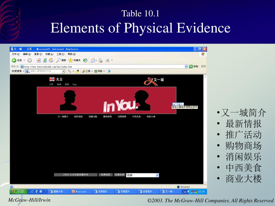Click the 消閒娛樂 link under the banner
The height and width of the screenshot is (206, 275).
[122, 116]
